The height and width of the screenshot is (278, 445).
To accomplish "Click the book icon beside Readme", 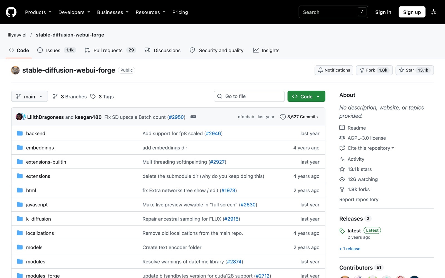I will click(342, 128).
